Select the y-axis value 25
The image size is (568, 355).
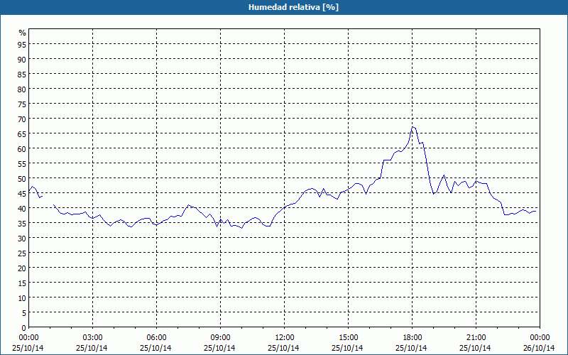22,253
